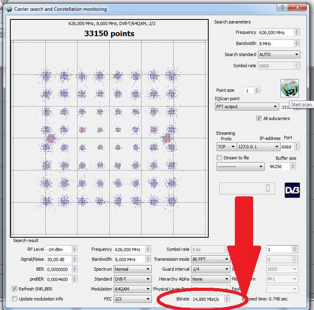Close the Carrier search window
The height and width of the screenshot is (310, 314).
coord(297,8)
